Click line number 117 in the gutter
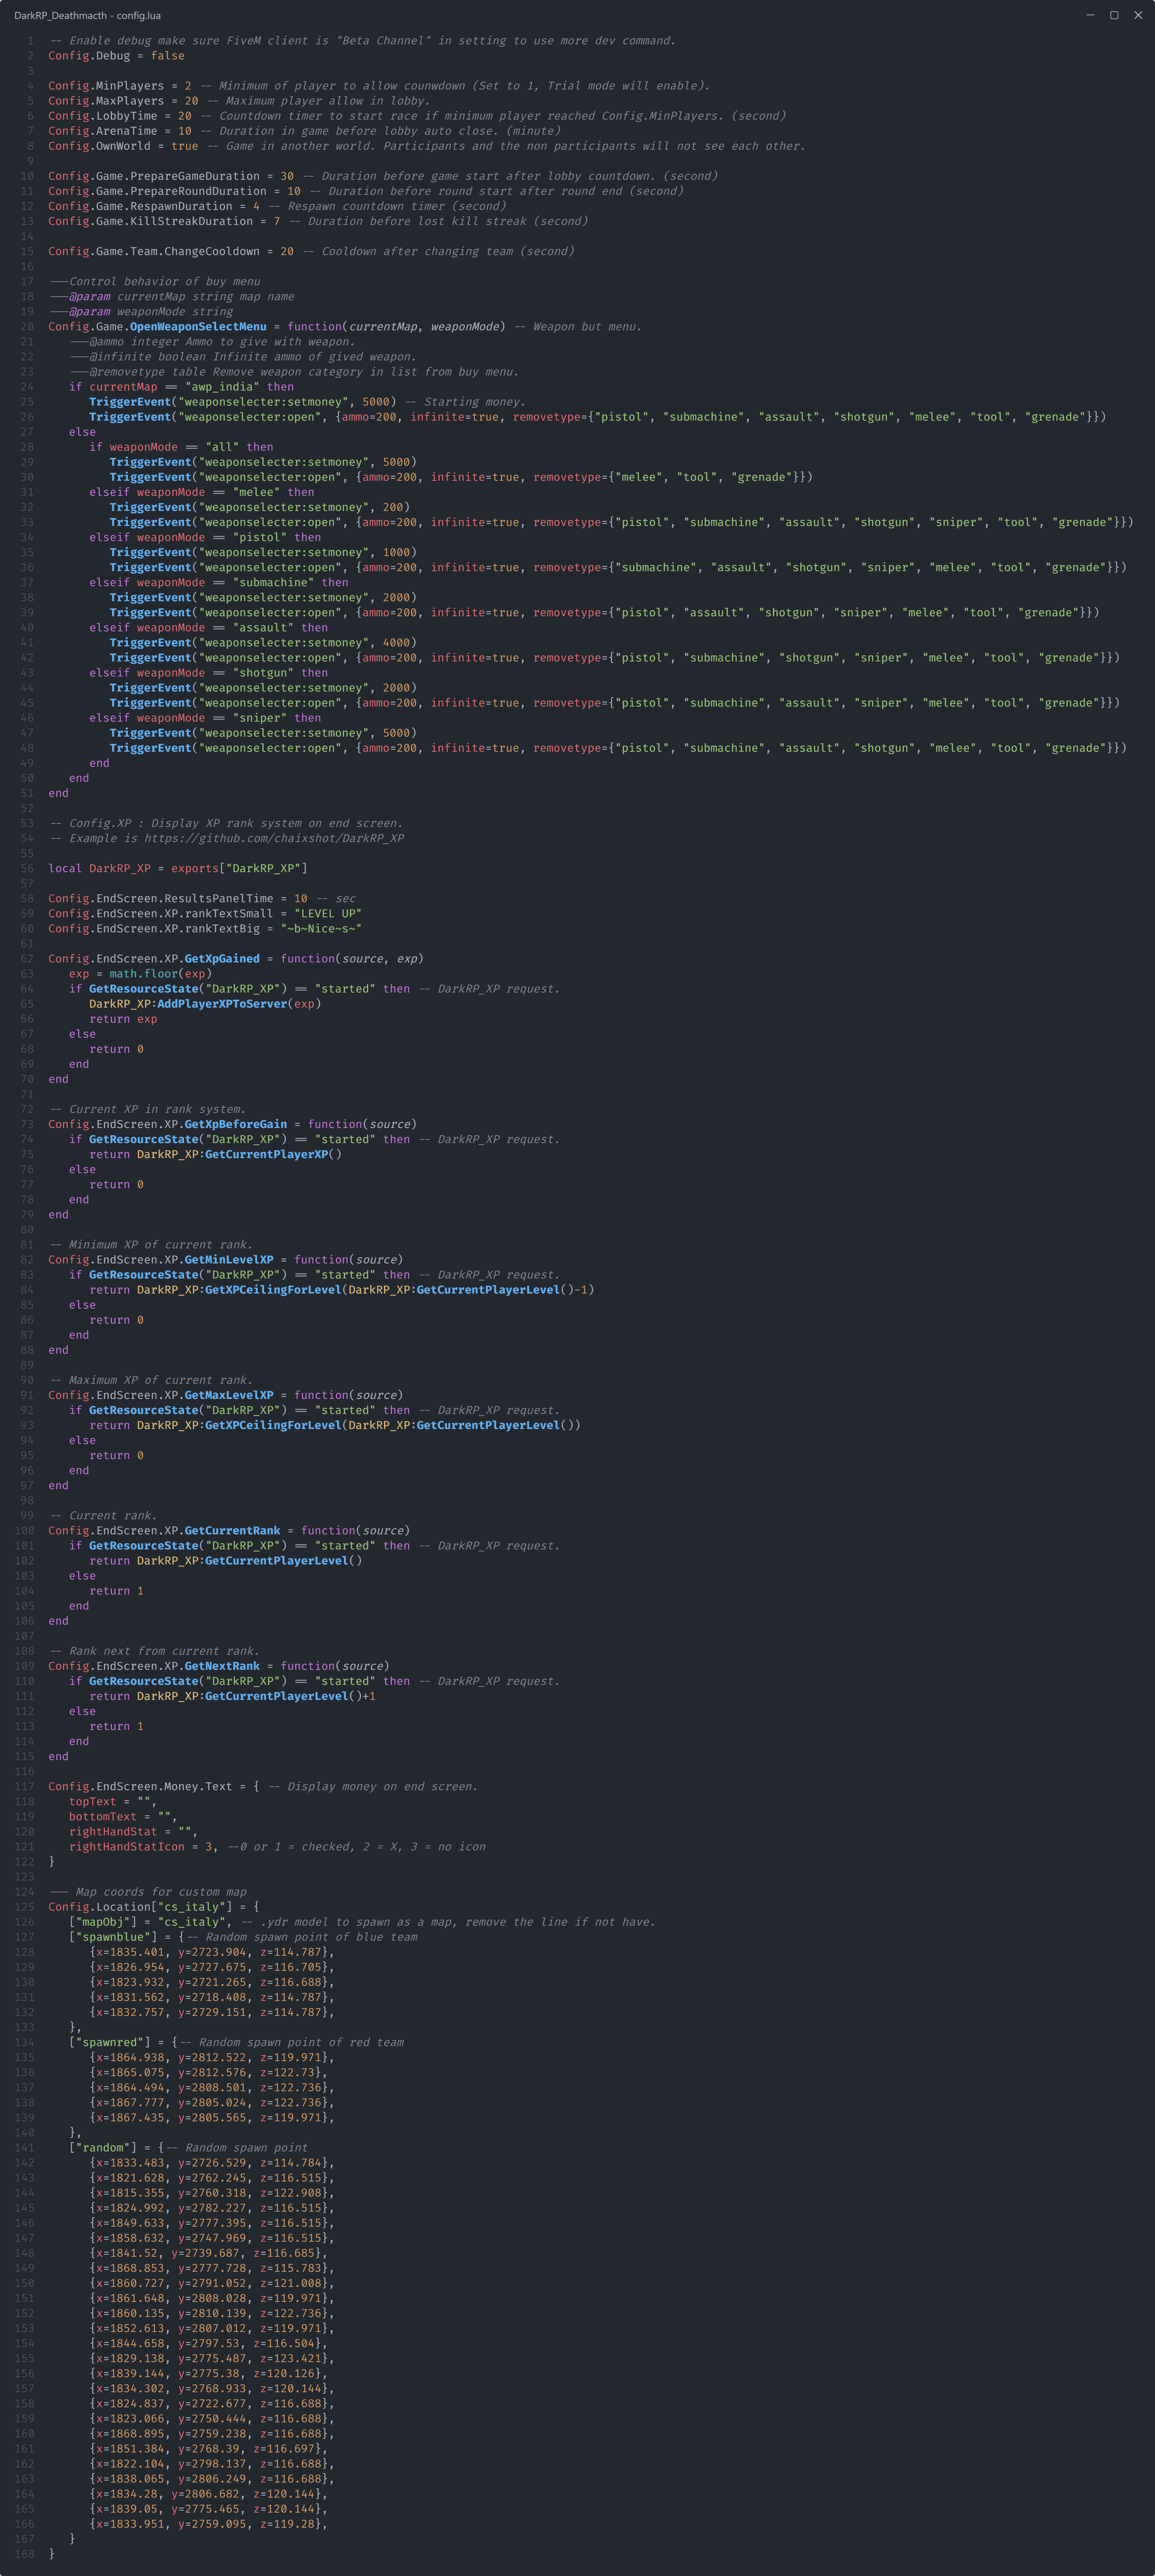 tap(25, 1786)
